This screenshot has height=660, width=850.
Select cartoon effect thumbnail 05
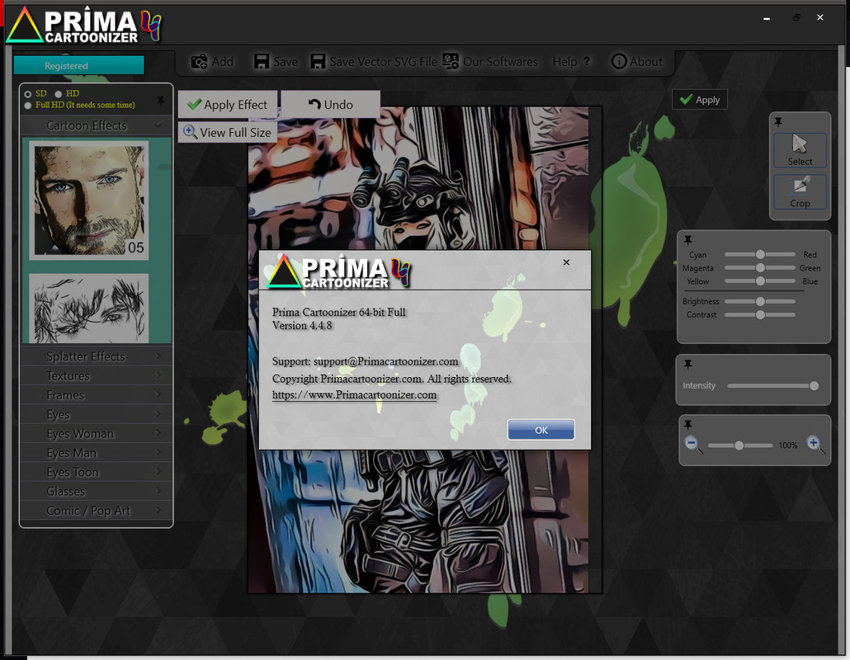[x=89, y=200]
